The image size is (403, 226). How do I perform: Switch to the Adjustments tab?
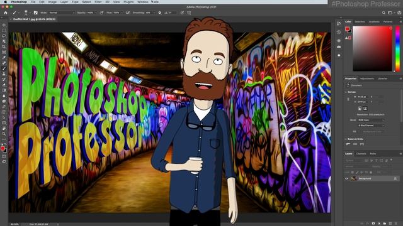coord(366,78)
